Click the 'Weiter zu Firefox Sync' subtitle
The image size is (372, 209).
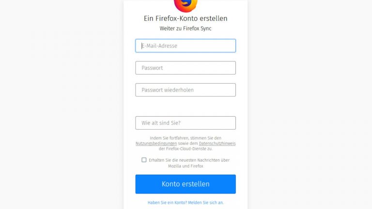point(186,29)
